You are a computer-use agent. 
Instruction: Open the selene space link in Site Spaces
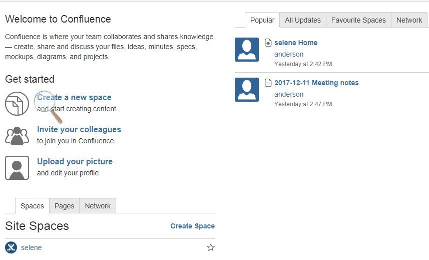tap(31, 247)
